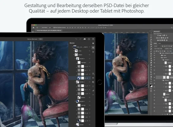
Task: Switch to the Layers tab on MacBook
Action: pyautogui.click(x=155, y=43)
